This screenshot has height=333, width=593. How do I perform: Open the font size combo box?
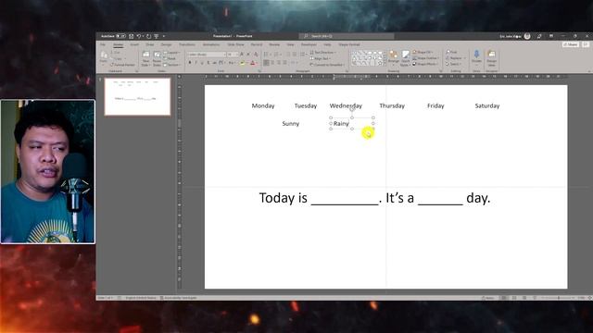233,55
